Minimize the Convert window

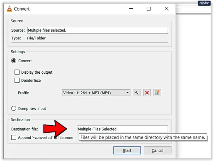click(x=131, y=9)
